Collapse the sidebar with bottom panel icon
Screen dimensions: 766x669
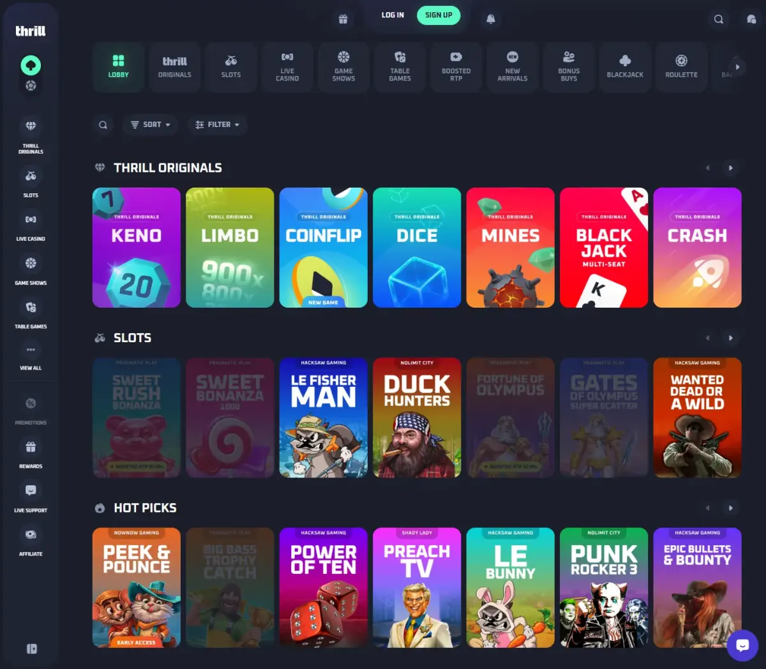pyautogui.click(x=31, y=649)
